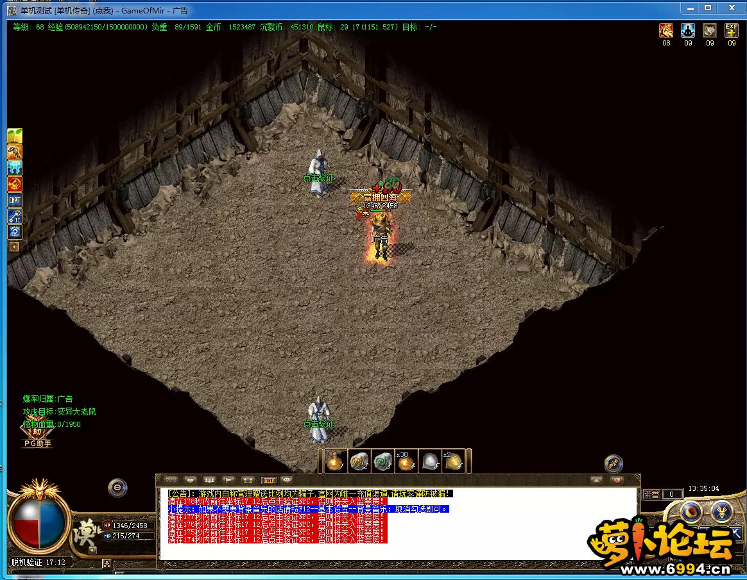Collapse the sidebar with the left arrow

point(14,247)
